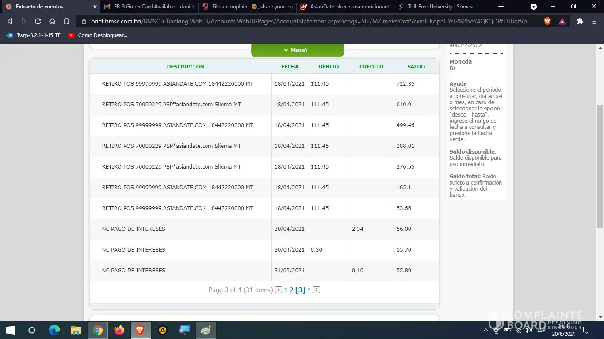Open the browser extensions puzzle icon

(x=580, y=21)
